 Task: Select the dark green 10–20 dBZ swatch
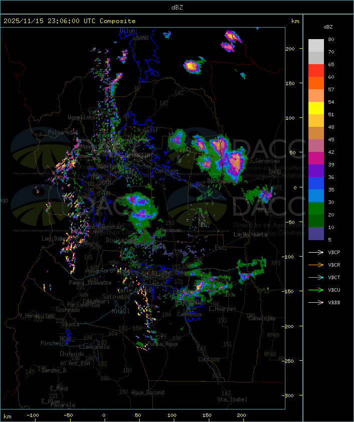click(316, 221)
